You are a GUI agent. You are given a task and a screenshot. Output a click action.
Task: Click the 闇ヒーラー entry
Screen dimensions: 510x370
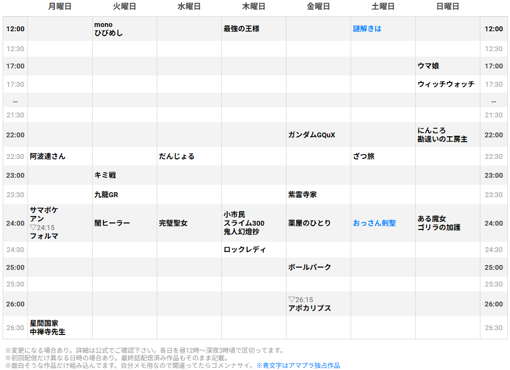112,223
